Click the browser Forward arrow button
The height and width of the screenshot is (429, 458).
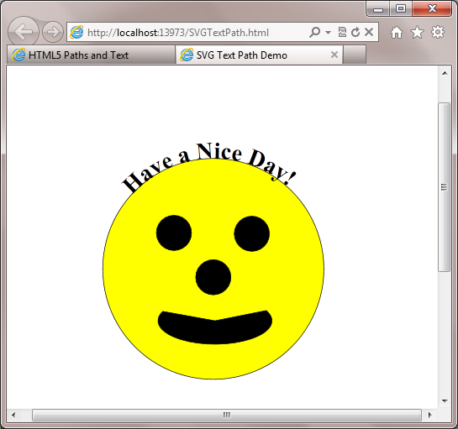[53, 32]
